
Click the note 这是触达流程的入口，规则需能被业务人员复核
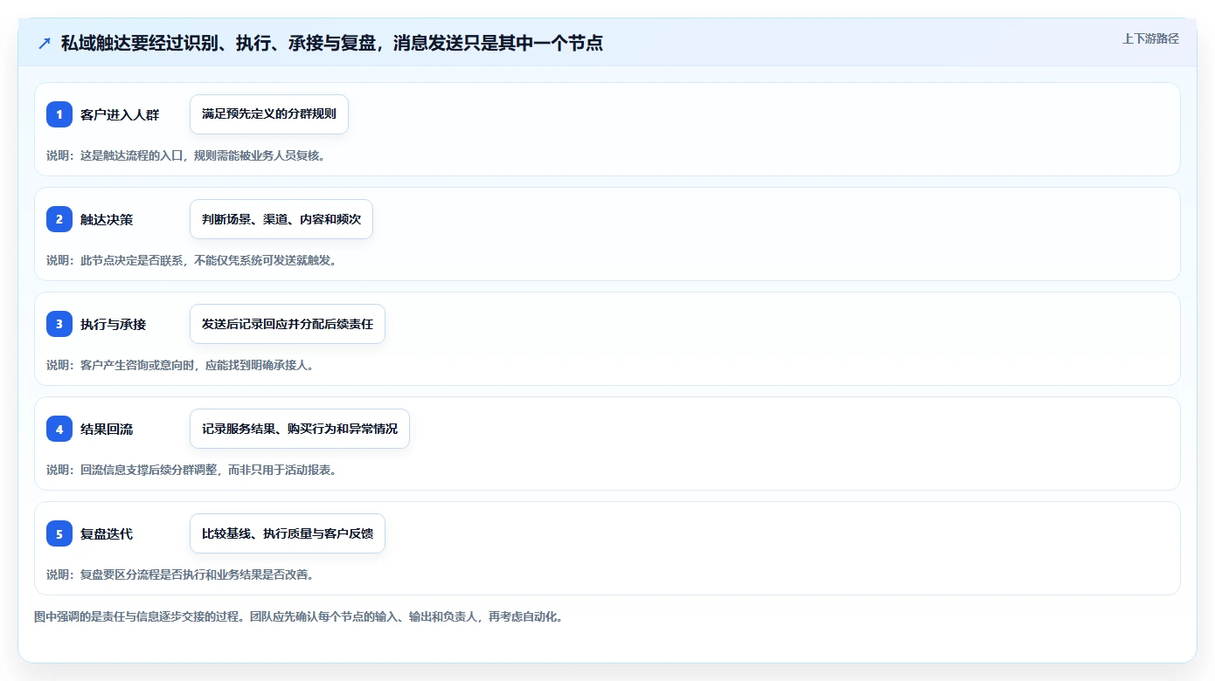(185, 155)
